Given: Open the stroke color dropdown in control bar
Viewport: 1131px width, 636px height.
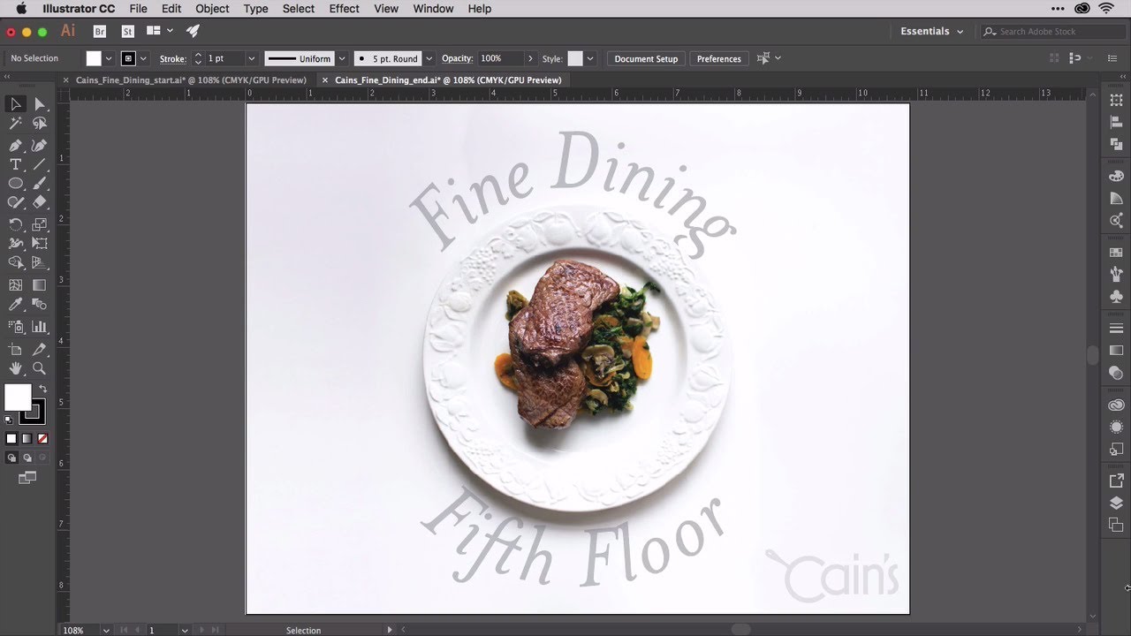Looking at the screenshot, I should pos(143,58).
